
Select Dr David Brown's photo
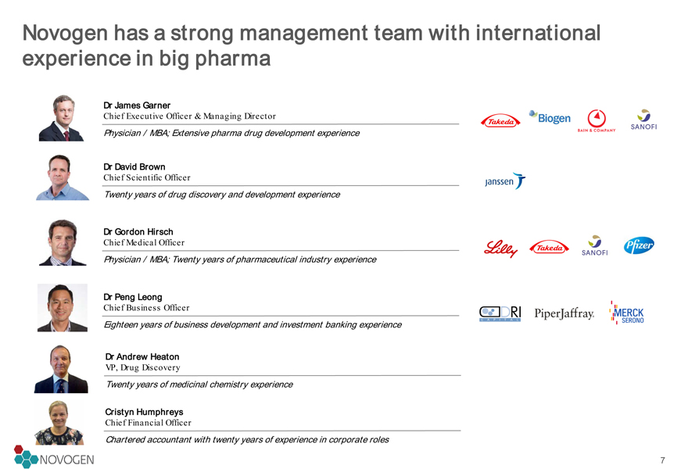tap(63, 177)
